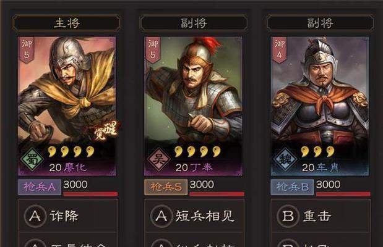This screenshot has height=247, width=383.
Task: Open the 短兵相见 skill entry
Action: tap(195, 216)
